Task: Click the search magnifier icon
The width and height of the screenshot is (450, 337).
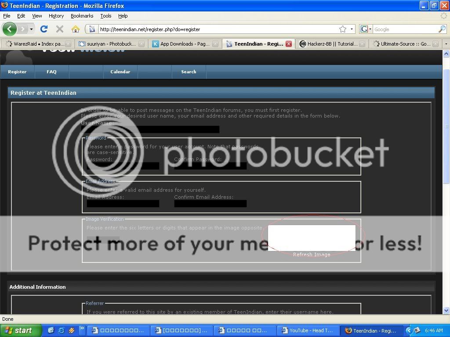Action: pyautogui.click(x=442, y=29)
